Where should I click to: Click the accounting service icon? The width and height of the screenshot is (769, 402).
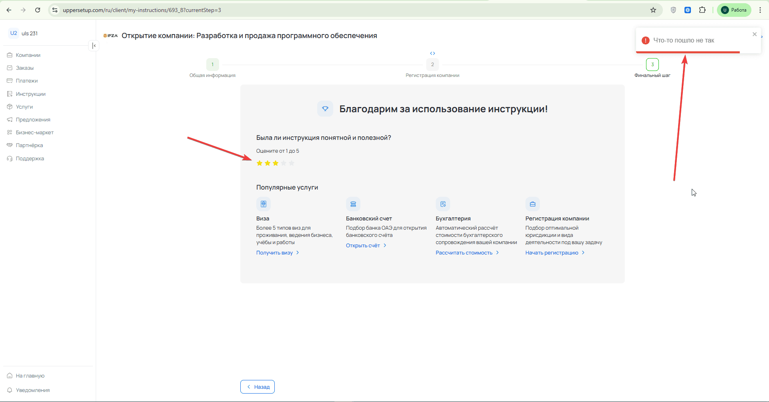(x=443, y=204)
